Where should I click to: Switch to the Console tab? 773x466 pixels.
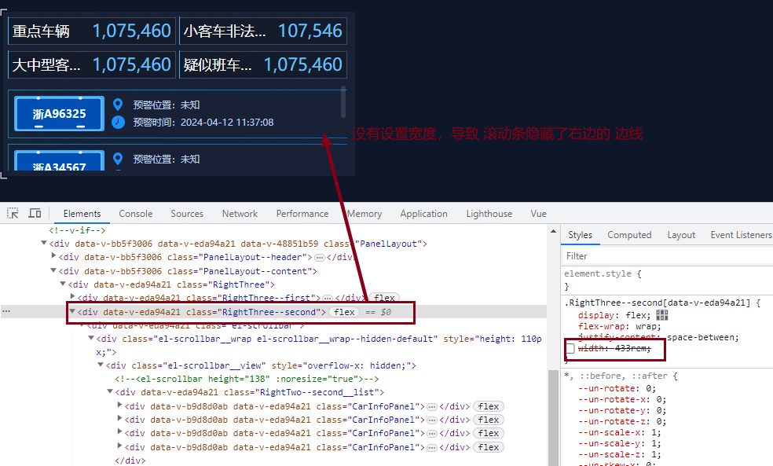135,213
